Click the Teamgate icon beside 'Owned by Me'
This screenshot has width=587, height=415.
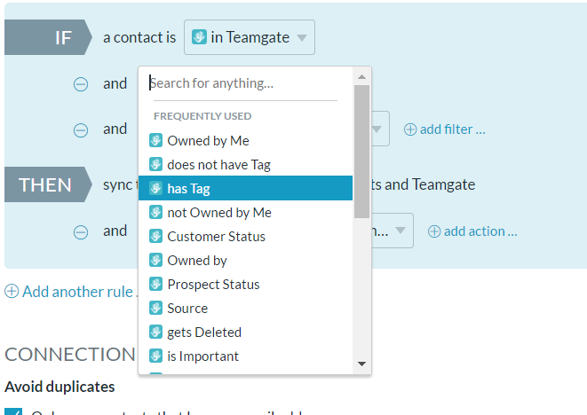tap(155, 140)
